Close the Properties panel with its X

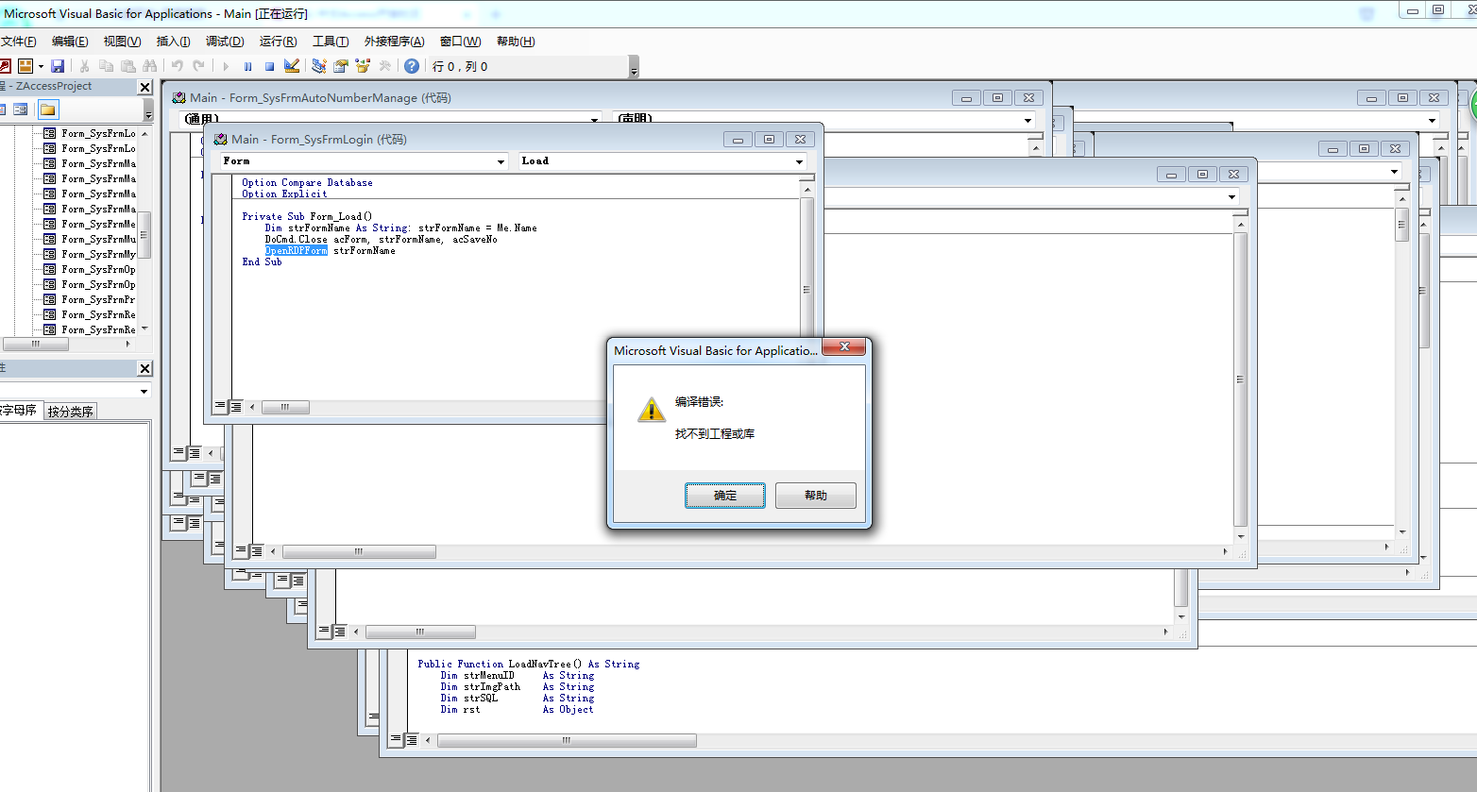144,368
